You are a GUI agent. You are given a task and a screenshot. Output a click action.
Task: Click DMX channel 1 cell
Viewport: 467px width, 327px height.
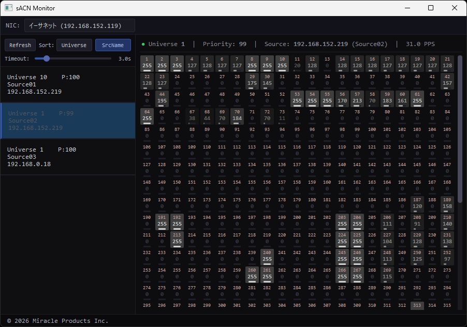point(147,63)
